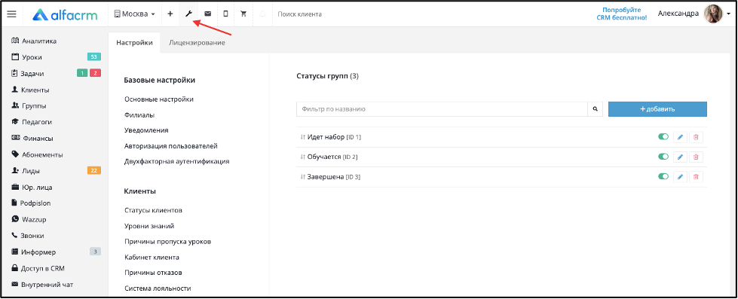
Task: Click the orange 22 badge on Лиды
Action: pyautogui.click(x=93, y=171)
